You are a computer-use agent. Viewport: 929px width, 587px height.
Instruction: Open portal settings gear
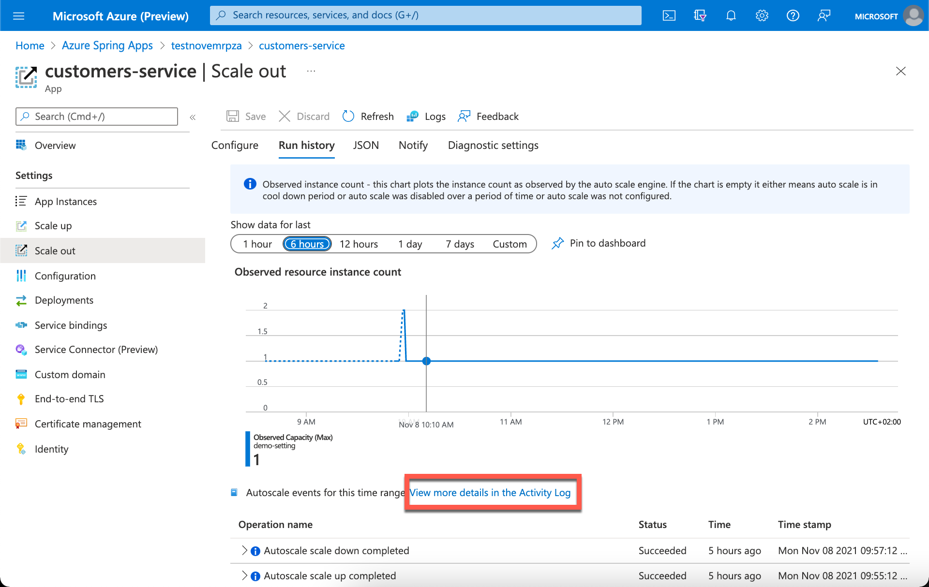click(x=762, y=16)
